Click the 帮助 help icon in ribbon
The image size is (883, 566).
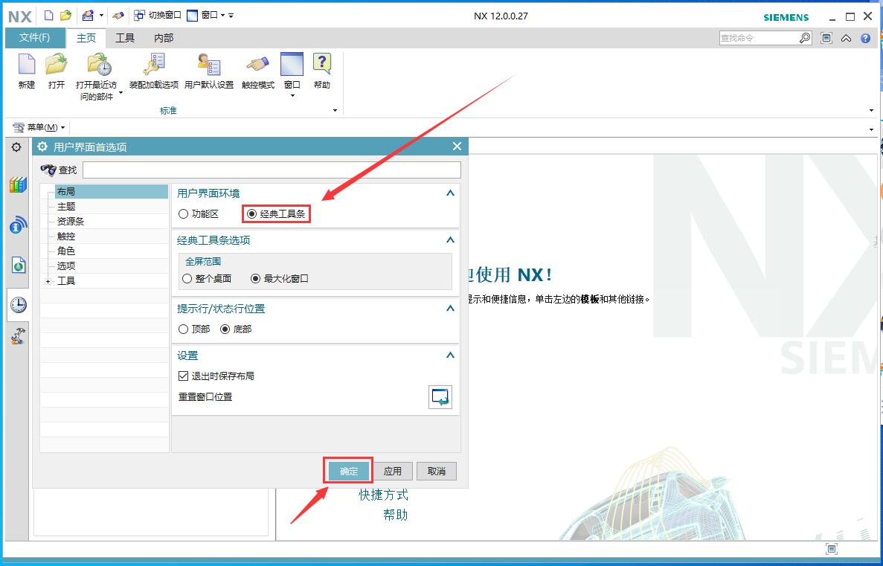pyautogui.click(x=321, y=66)
